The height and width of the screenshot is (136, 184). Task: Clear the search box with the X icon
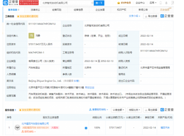[92, 3]
